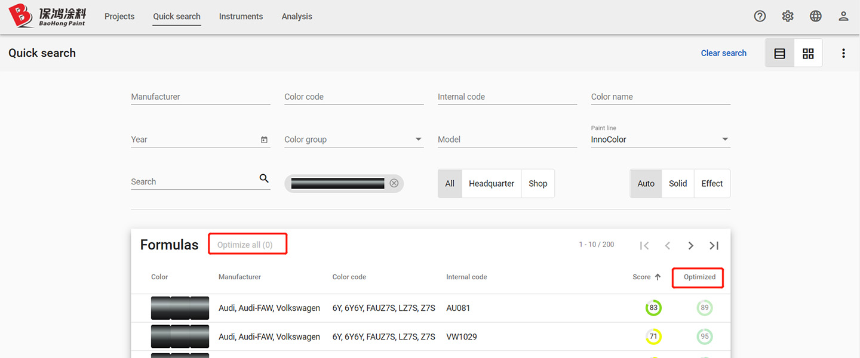Select the Shop source toggle

(537, 183)
